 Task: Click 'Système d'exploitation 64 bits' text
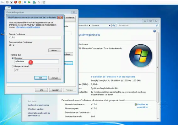105,88
